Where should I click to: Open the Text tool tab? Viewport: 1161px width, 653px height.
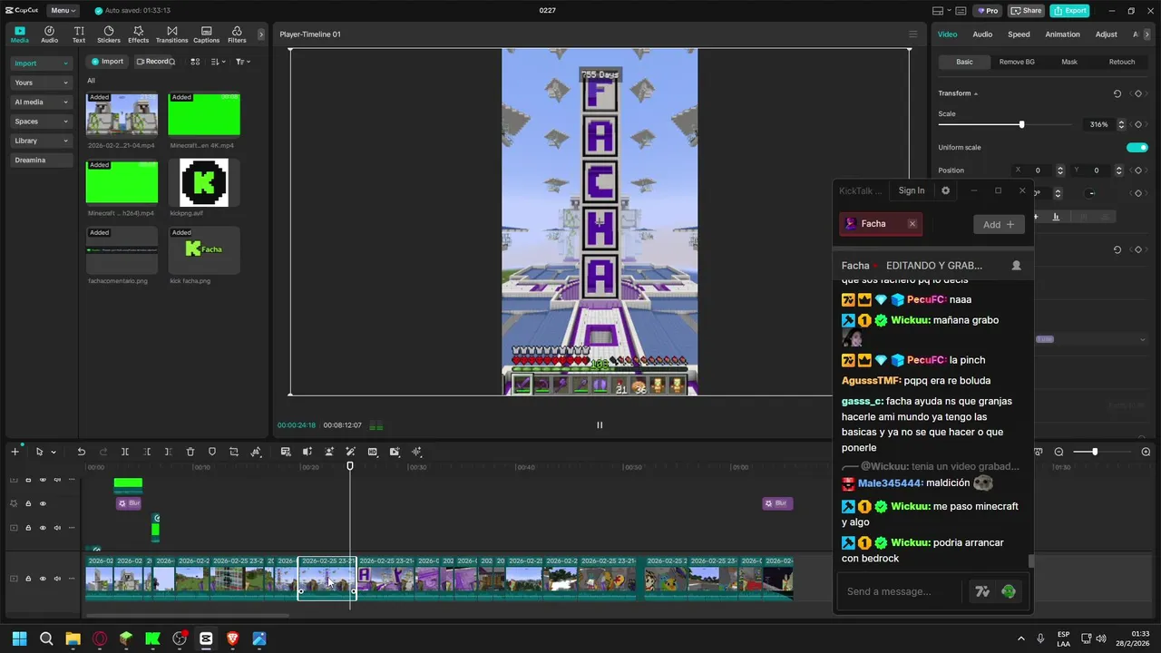[x=79, y=34]
